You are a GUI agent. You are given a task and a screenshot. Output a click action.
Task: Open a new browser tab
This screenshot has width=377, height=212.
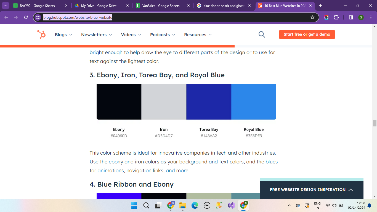pyautogui.click(x=320, y=6)
